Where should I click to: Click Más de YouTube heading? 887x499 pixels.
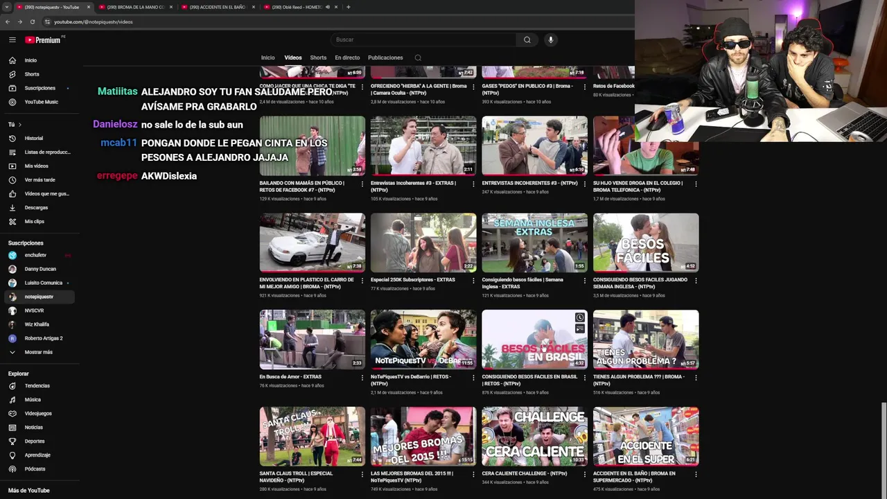click(28, 491)
